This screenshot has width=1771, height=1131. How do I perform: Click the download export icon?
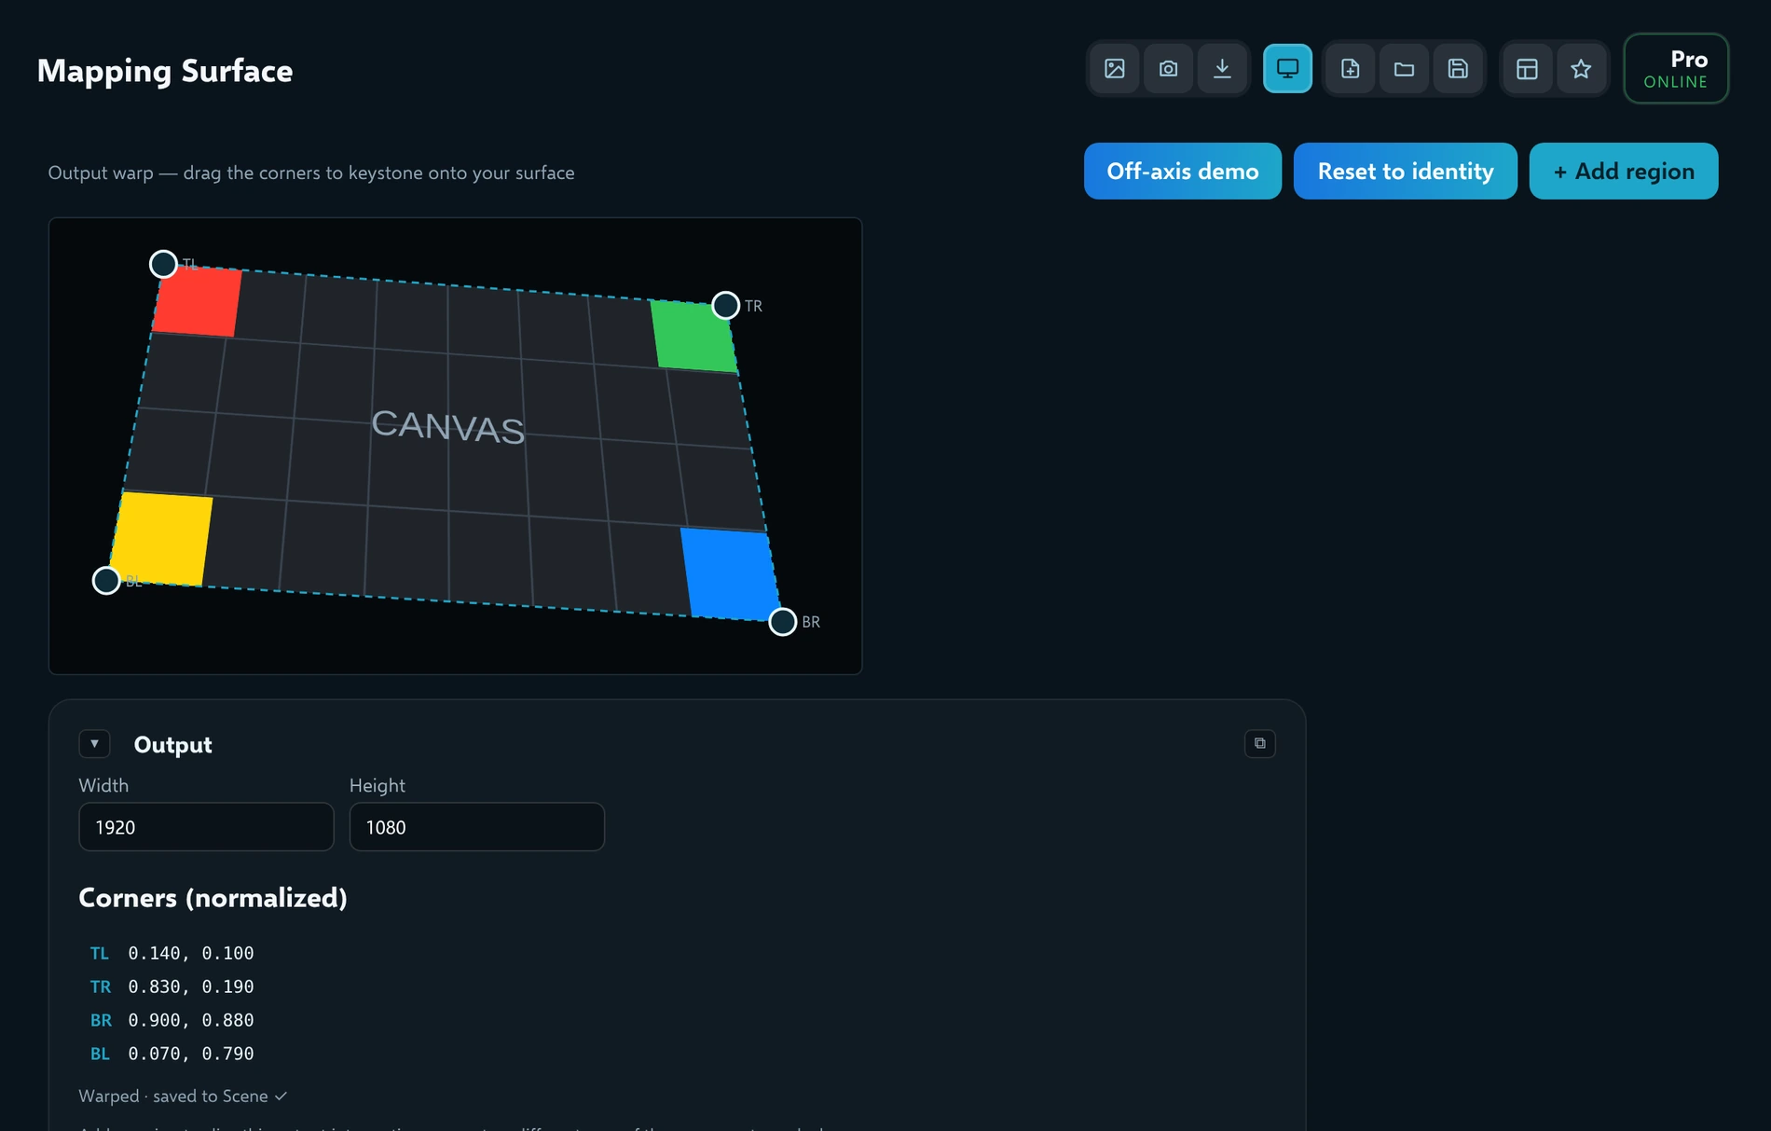(1222, 68)
